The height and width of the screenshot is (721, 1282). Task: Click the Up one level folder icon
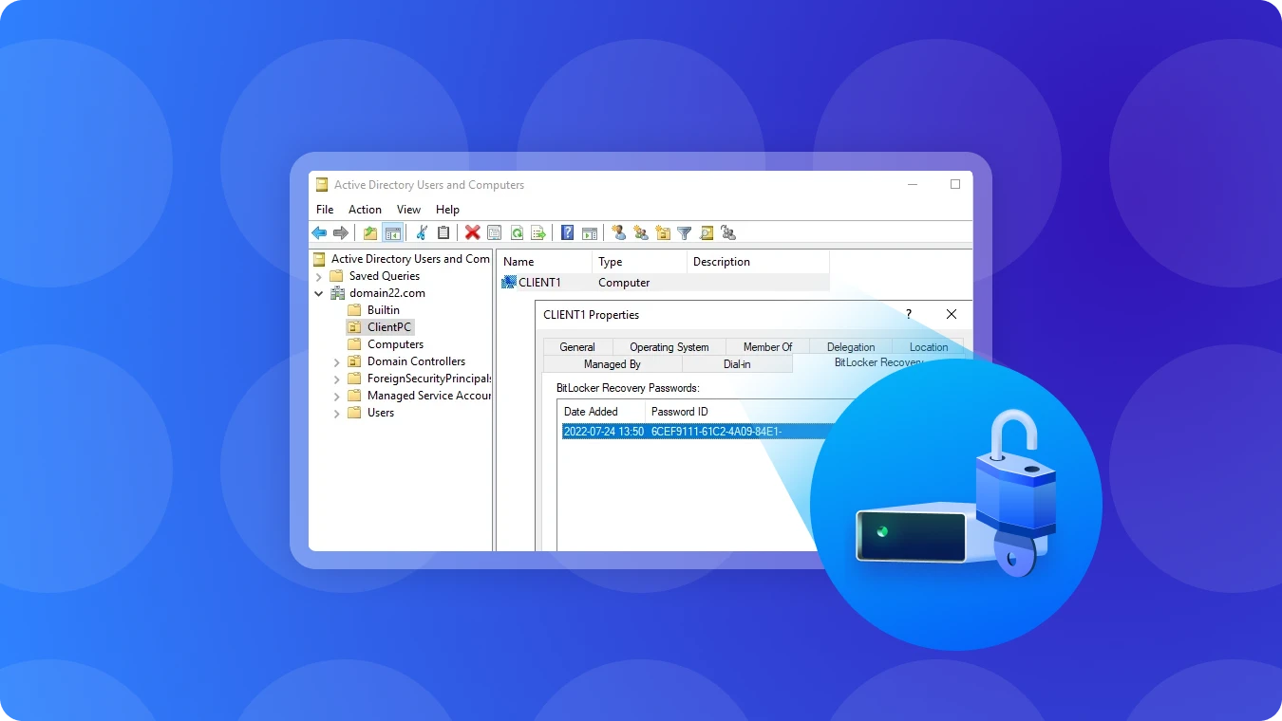[x=370, y=232]
